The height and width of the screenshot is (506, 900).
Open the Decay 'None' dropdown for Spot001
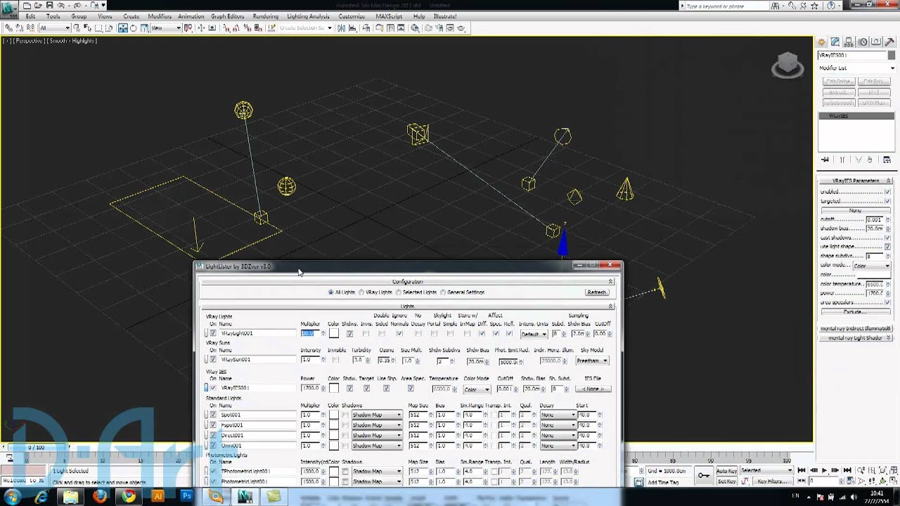[558, 415]
